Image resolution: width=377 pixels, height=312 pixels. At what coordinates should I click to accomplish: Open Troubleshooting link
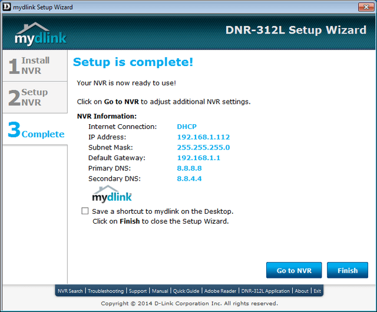click(x=105, y=291)
